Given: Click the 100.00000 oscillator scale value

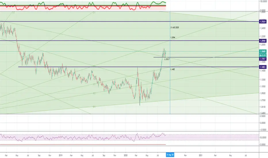Looking at the screenshot, I should pyautogui.click(x=263, y=1).
